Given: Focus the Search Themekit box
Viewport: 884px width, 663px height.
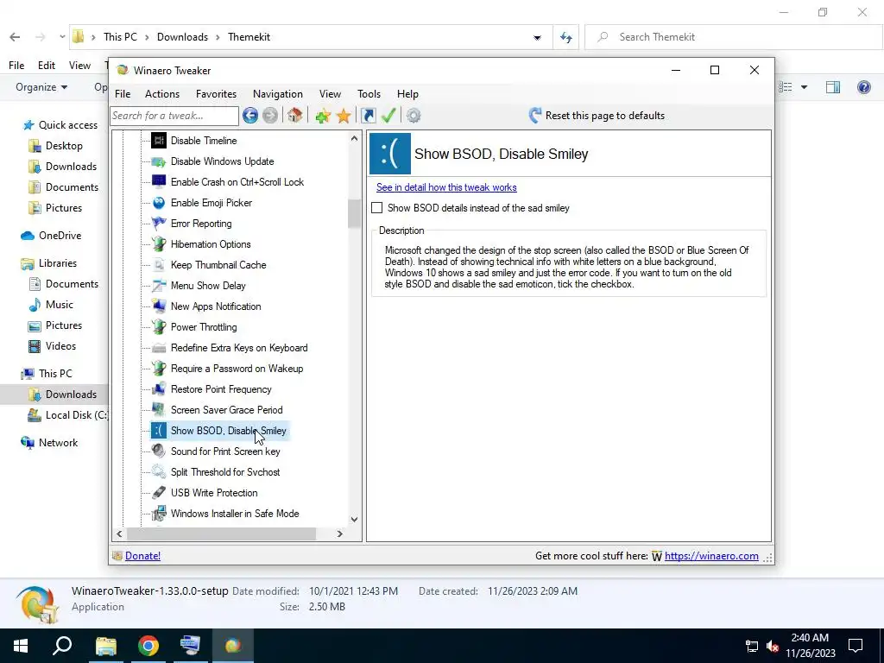Looking at the screenshot, I should (x=734, y=37).
